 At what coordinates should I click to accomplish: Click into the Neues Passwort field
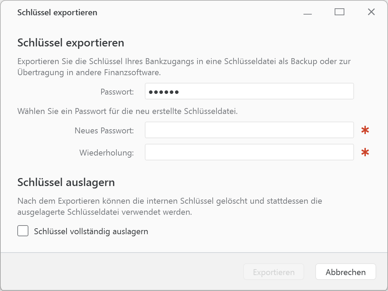[249, 130]
